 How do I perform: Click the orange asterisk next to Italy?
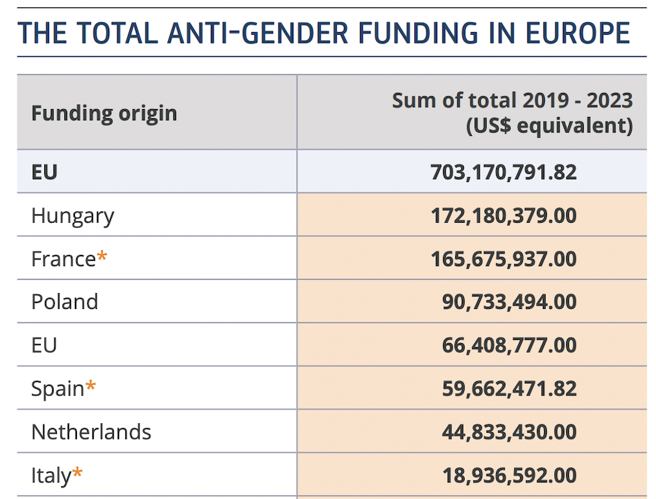coord(78,474)
